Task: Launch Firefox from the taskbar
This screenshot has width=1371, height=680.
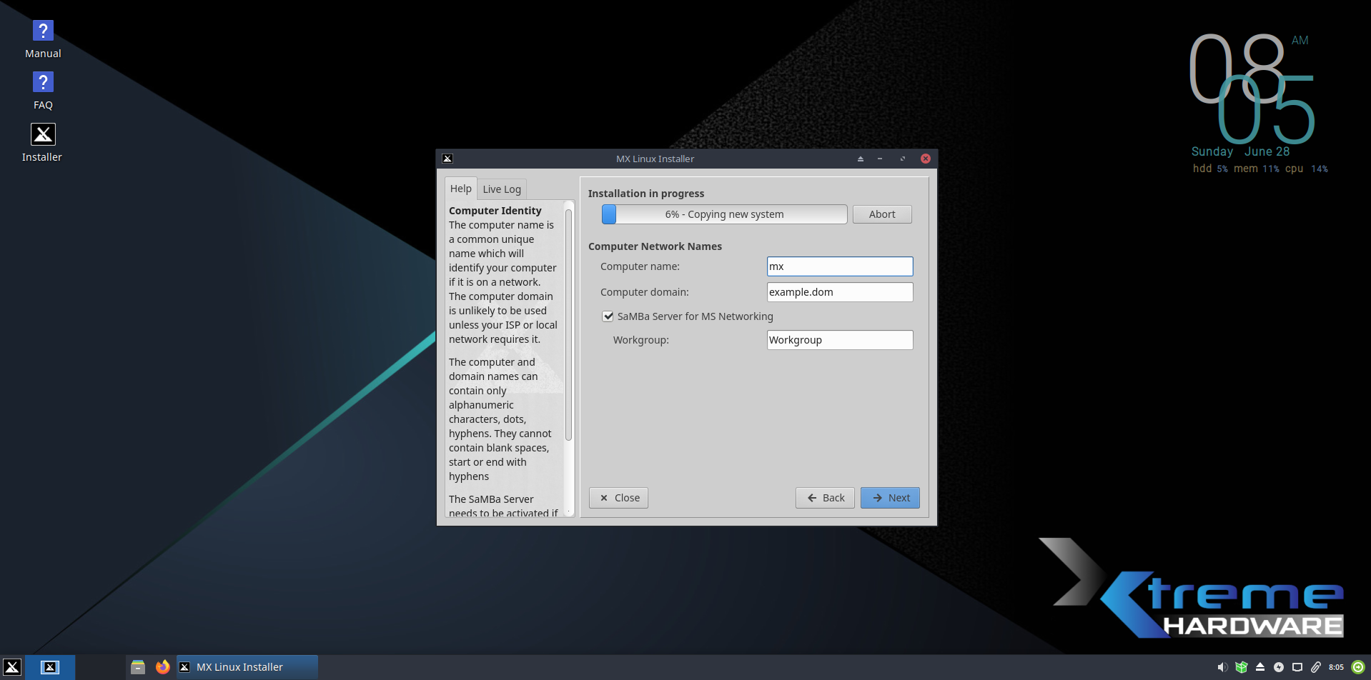Action: 163,667
